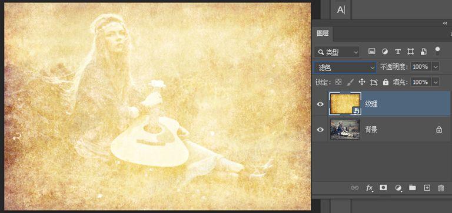The width and height of the screenshot is (452, 213).
Task: Click the add layer style fx icon
Action: click(x=369, y=188)
